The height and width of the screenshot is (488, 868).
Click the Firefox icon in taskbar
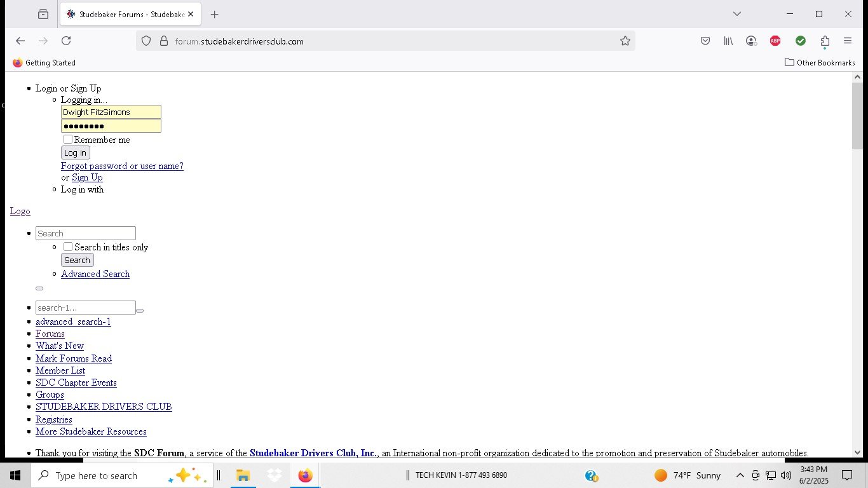pyautogui.click(x=306, y=475)
